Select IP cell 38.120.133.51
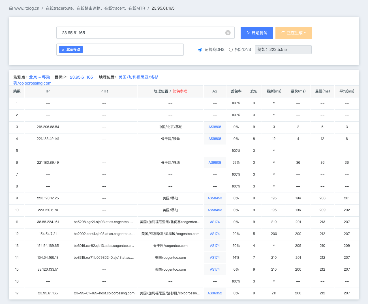This screenshot has width=368, height=304. pos(48,269)
